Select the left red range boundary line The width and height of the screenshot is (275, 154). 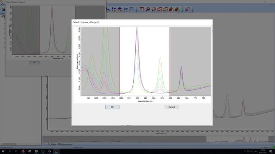point(120,61)
